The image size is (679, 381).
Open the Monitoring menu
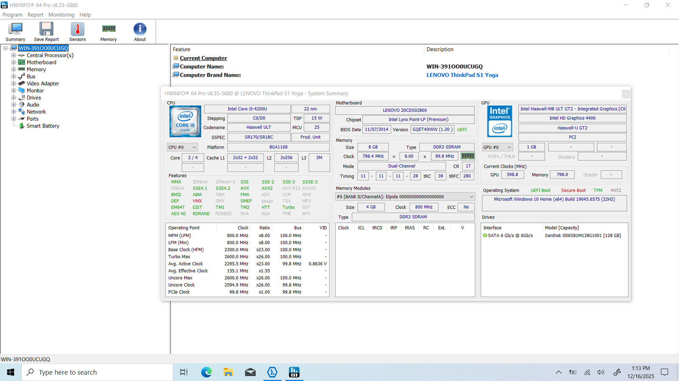[62, 15]
